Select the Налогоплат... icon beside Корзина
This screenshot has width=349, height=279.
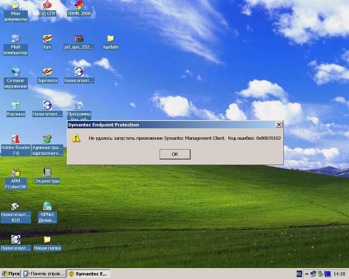tap(47, 109)
